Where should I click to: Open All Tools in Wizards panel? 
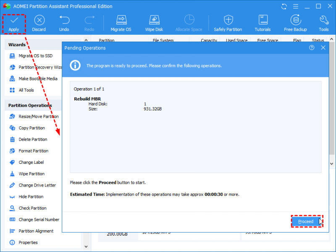click(22, 90)
